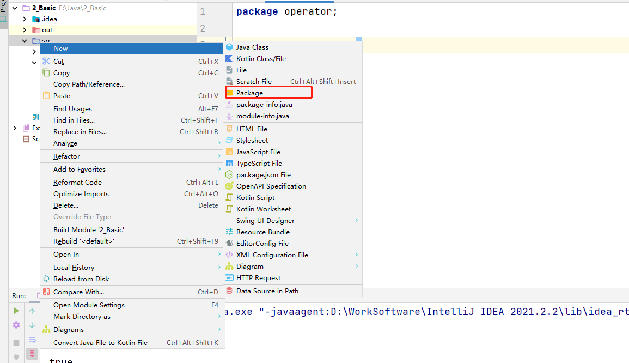Viewport: 629px width, 363px height.
Task: Select New in the context menu
Action: (x=132, y=48)
